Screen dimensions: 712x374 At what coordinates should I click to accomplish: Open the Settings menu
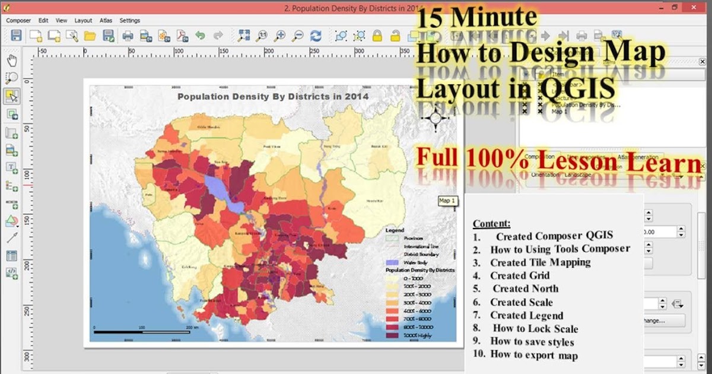pos(130,20)
